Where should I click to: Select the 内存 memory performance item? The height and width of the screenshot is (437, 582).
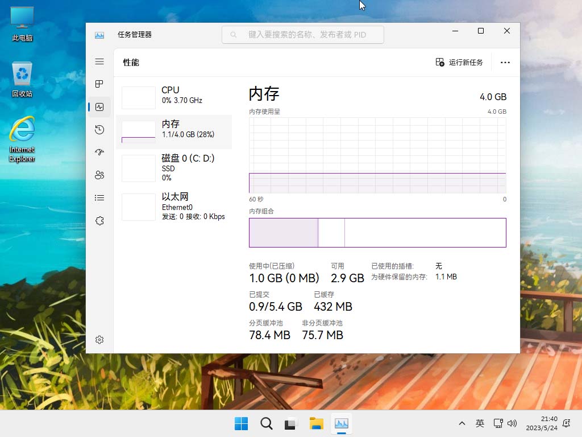click(174, 132)
